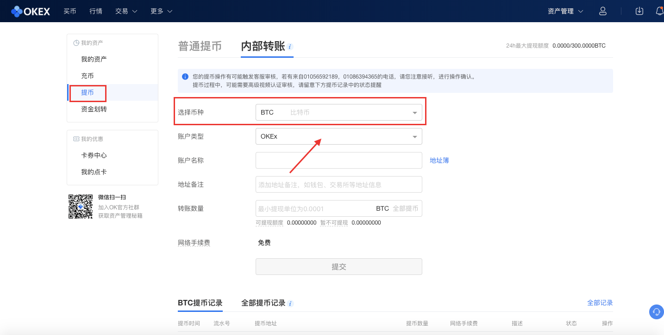Image resolution: width=664 pixels, height=335 pixels.
Task: Click the info icon beside 全部提币记录
Action: (x=290, y=304)
